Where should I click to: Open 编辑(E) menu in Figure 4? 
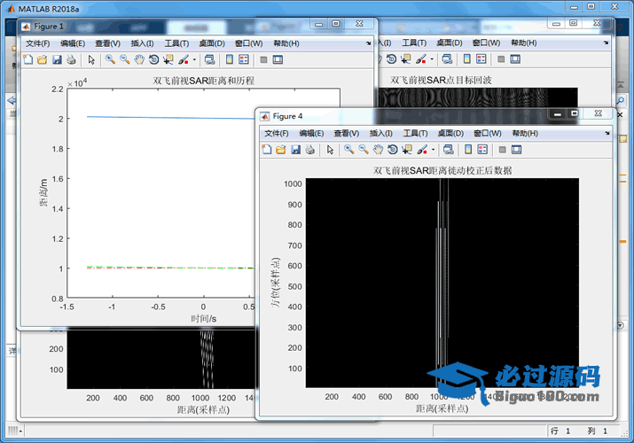311,133
